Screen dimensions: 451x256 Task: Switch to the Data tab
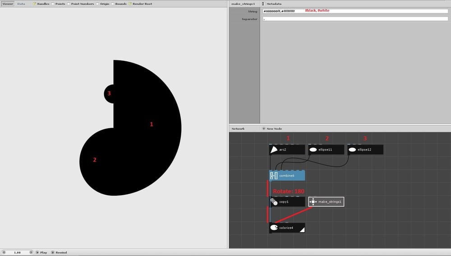21,4
